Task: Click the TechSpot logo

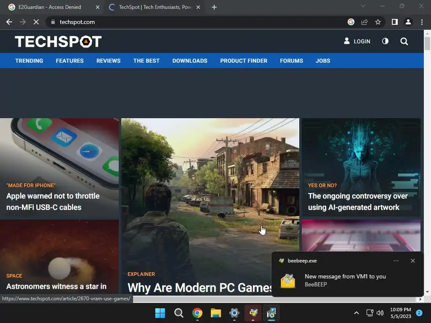Action: 58,42
